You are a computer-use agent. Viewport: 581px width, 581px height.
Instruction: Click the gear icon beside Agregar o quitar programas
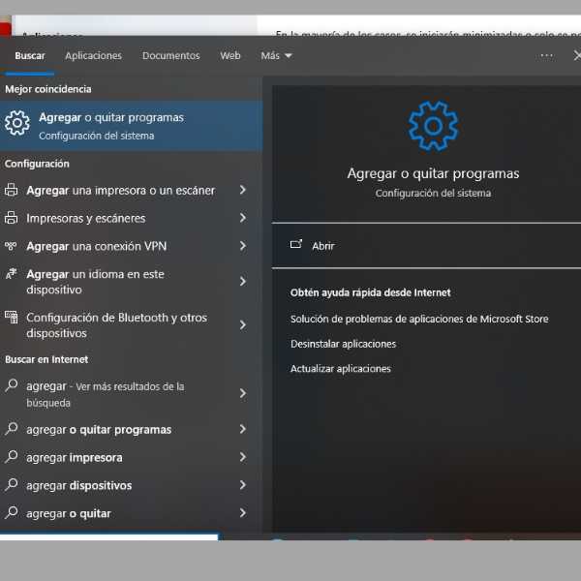pyautogui.click(x=17, y=124)
